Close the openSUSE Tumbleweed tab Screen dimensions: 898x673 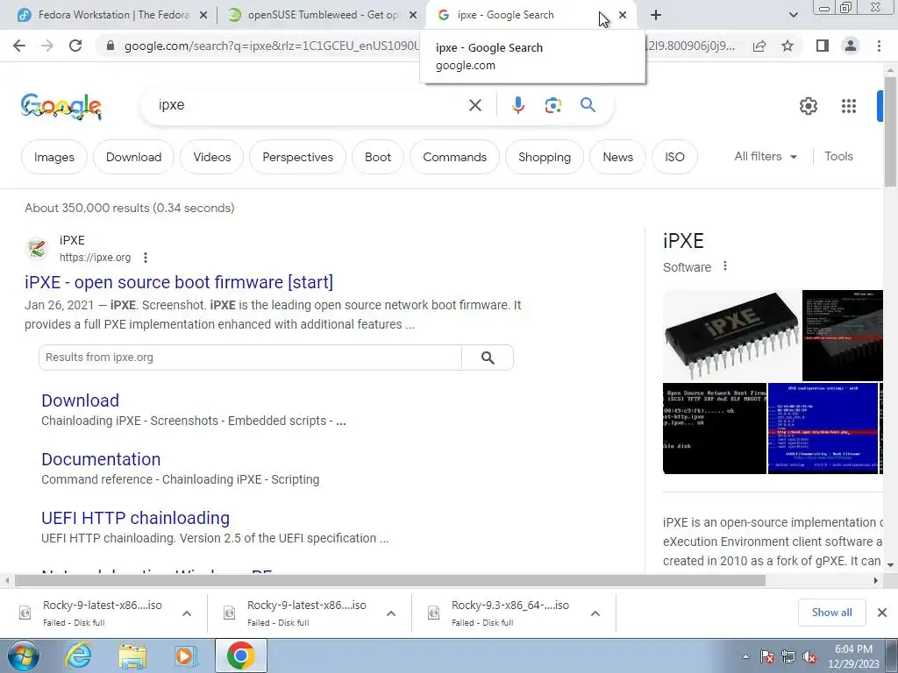[412, 16]
